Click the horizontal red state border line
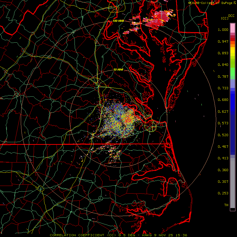237x237 pixels. [x=83, y=144]
